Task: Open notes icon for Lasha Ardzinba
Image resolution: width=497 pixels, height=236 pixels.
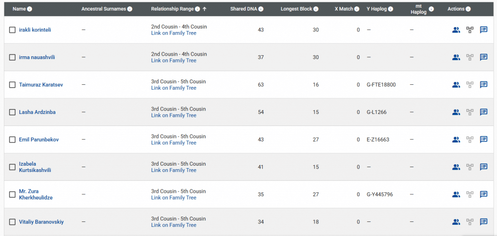Action: tap(483, 112)
